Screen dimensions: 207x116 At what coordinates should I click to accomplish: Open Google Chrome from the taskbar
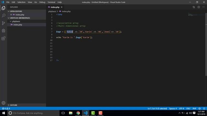(78, 113)
